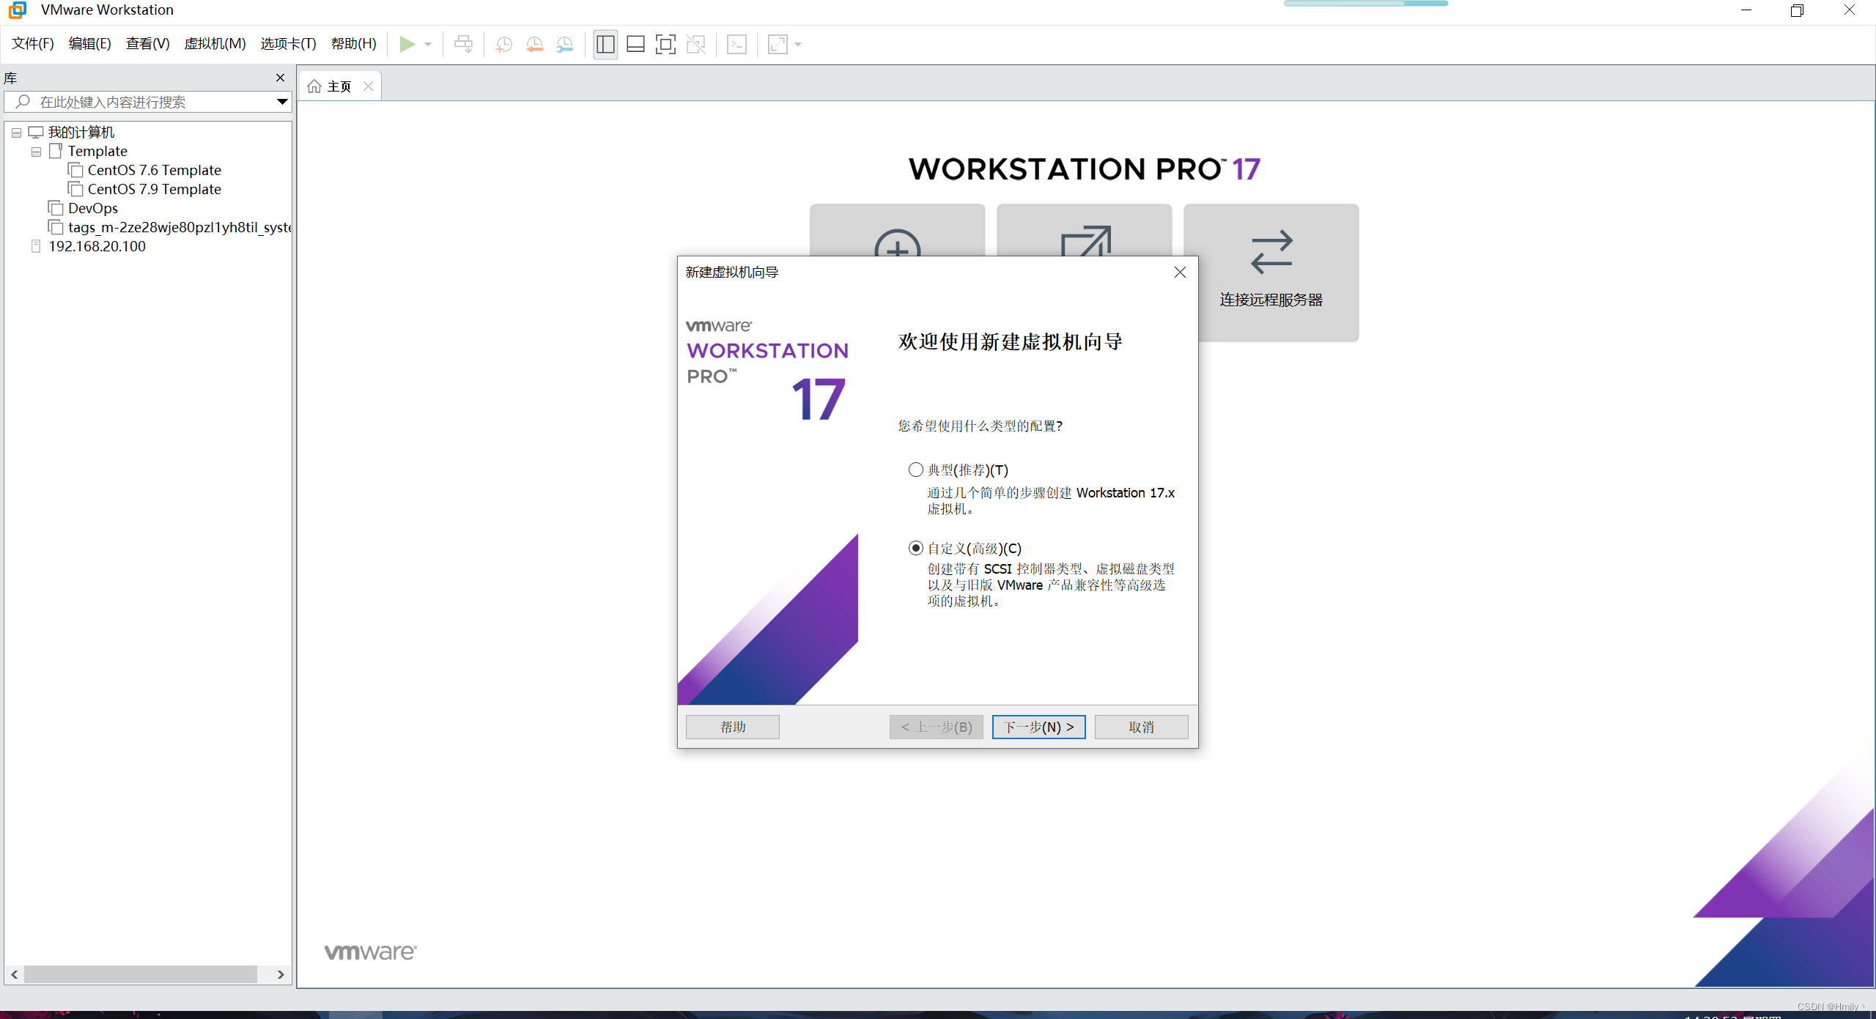
Task: Click the console view toolbar icon
Action: [x=736, y=44]
